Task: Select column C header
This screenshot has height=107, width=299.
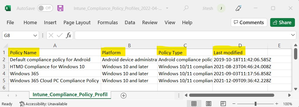Action: [x=185, y=45]
